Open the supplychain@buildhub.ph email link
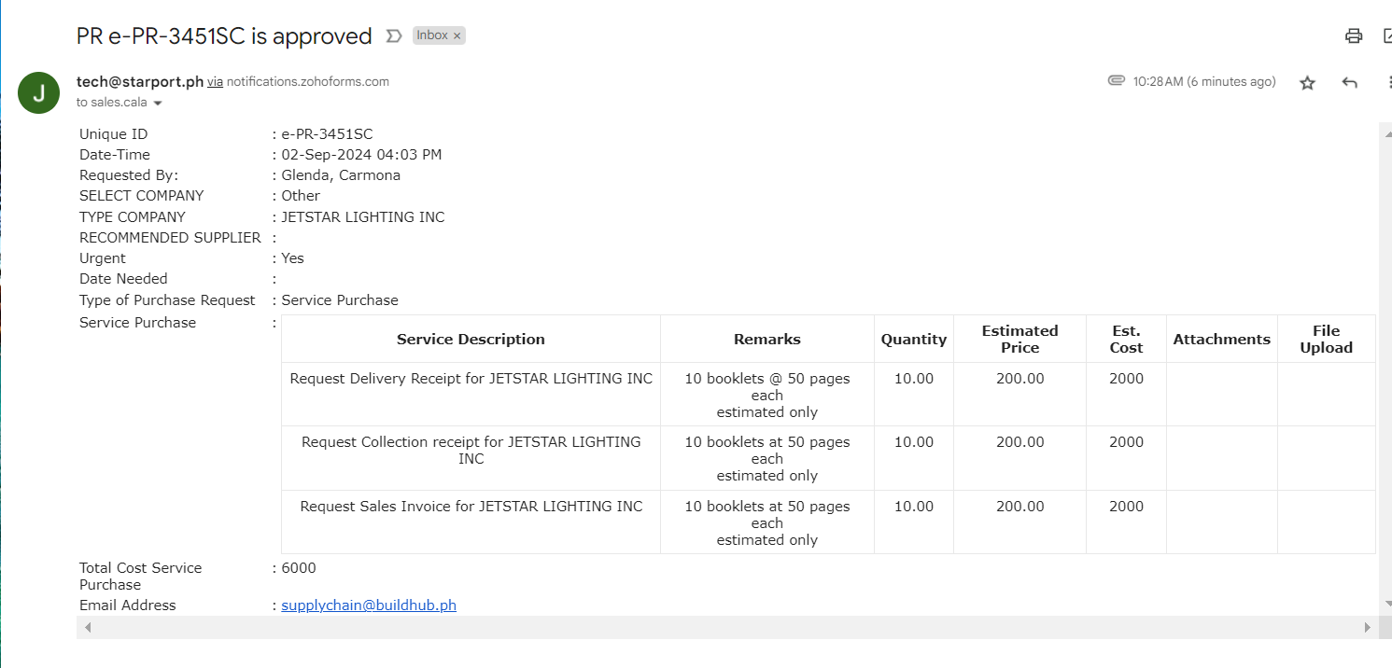The height and width of the screenshot is (668, 1392). pos(369,605)
